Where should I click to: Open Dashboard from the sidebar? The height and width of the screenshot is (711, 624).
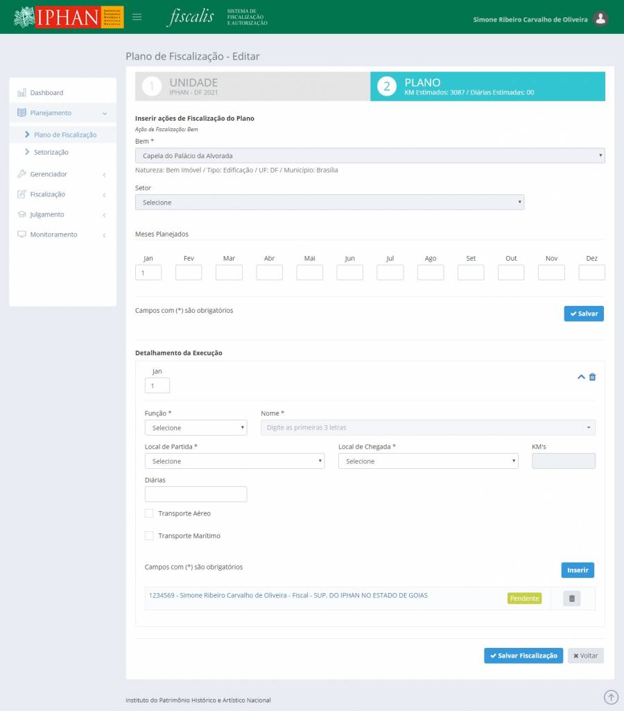46,92
